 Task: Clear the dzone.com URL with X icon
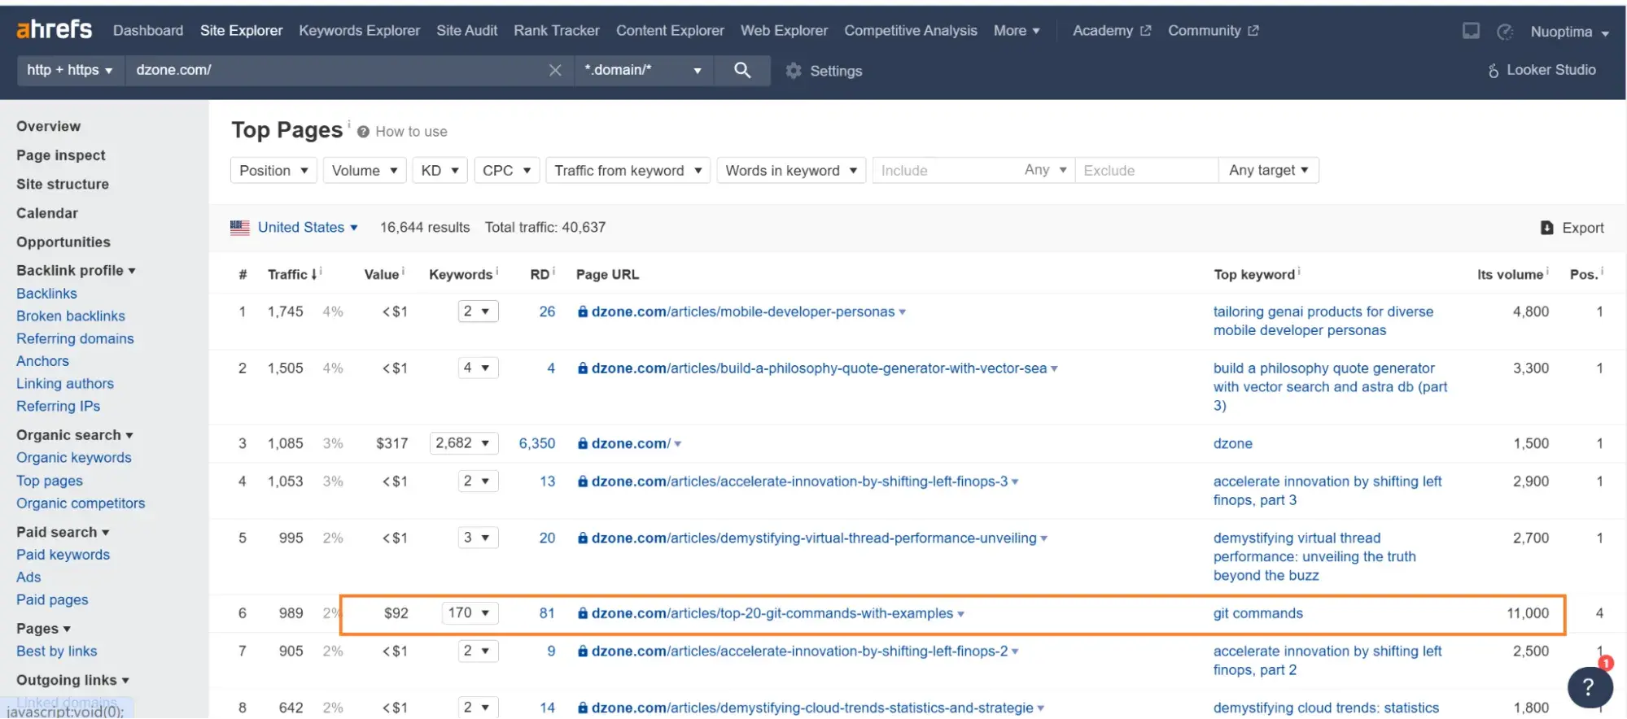555,70
